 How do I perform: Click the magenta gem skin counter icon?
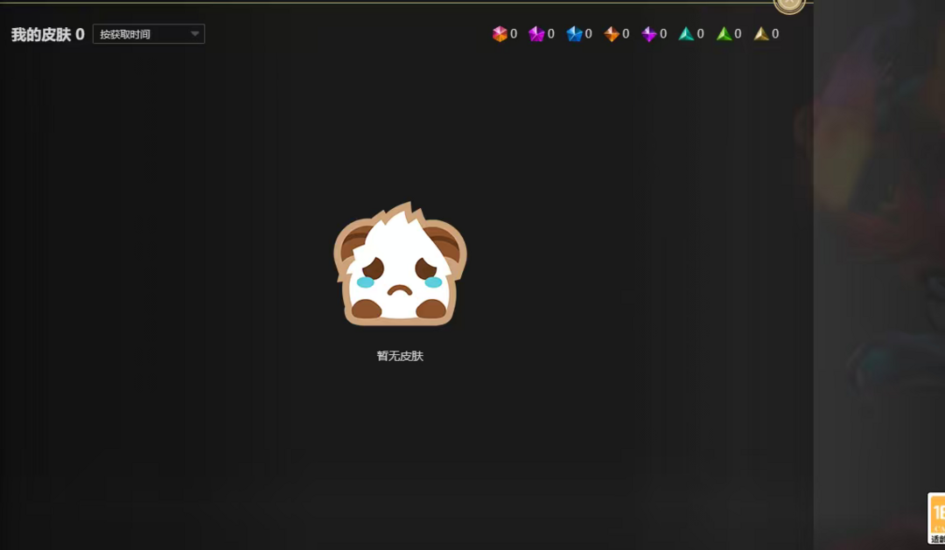[x=536, y=34]
